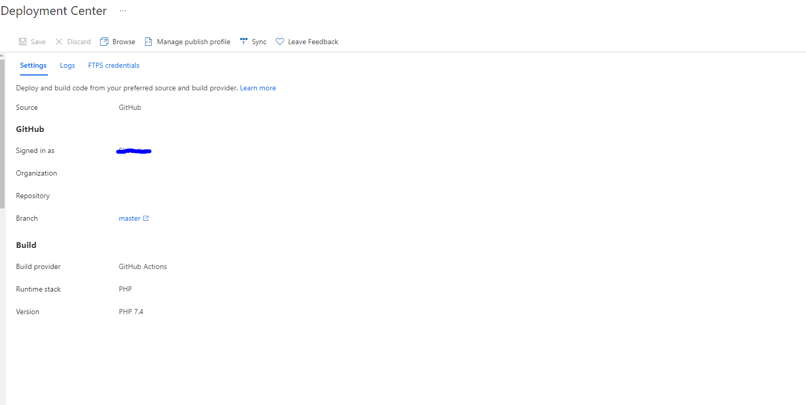806x405 pixels.
Task: Click the vertical scrollbar thumb on left edge
Action: (x=2, y=133)
